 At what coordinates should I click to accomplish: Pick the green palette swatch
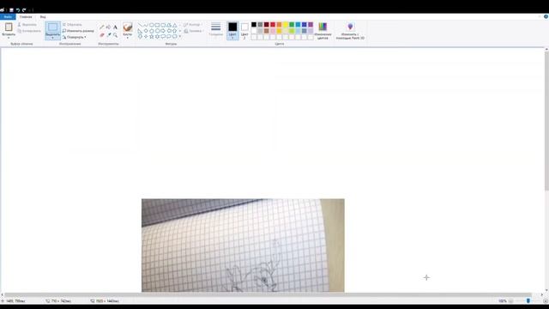point(292,25)
